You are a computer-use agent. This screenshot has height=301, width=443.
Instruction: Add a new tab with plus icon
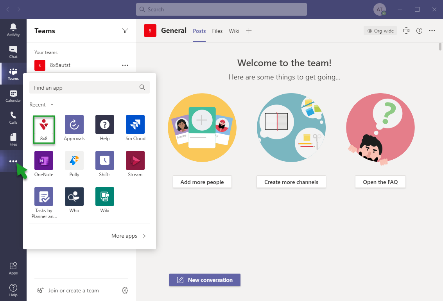249,31
